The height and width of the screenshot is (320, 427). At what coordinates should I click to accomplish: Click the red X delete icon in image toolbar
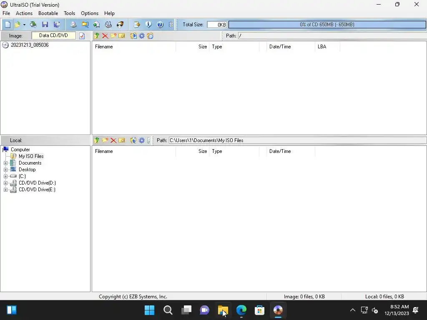pos(105,36)
